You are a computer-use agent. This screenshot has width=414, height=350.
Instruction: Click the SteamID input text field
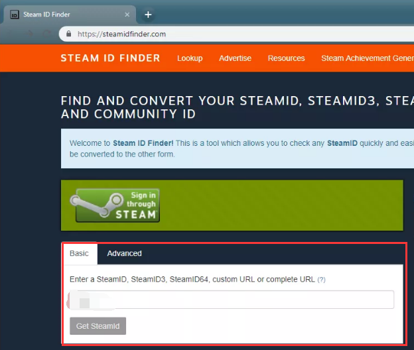click(x=232, y=300)
